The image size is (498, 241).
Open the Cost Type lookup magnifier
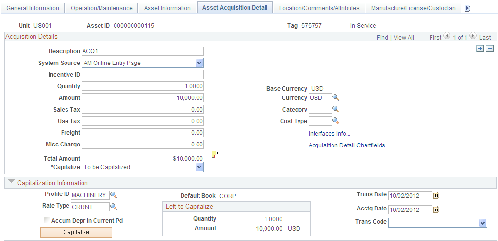tap(336, 121)
